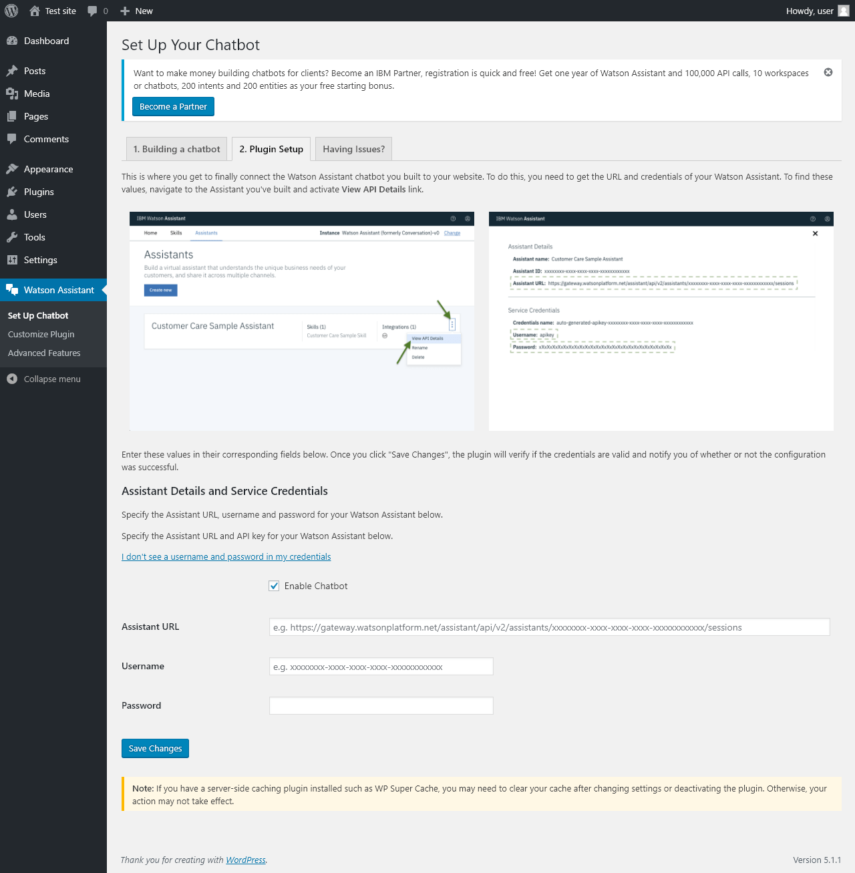The width and height of the screenshot is (855, 873).
Task: Click the New text in admin bar
Action: tap(144, 11)
